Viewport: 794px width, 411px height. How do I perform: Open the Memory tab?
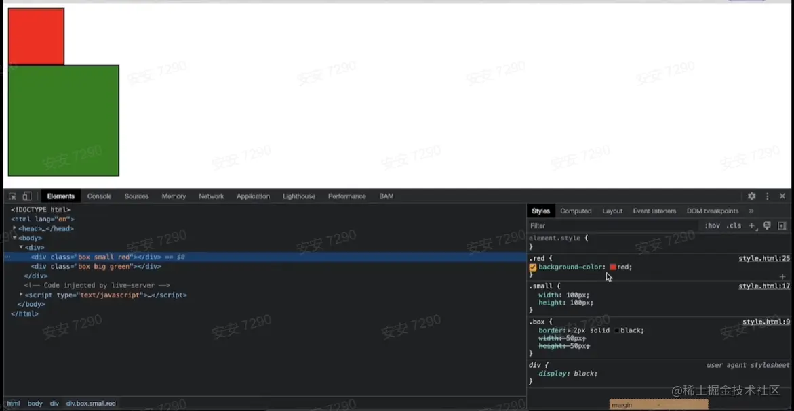(174, 196)
